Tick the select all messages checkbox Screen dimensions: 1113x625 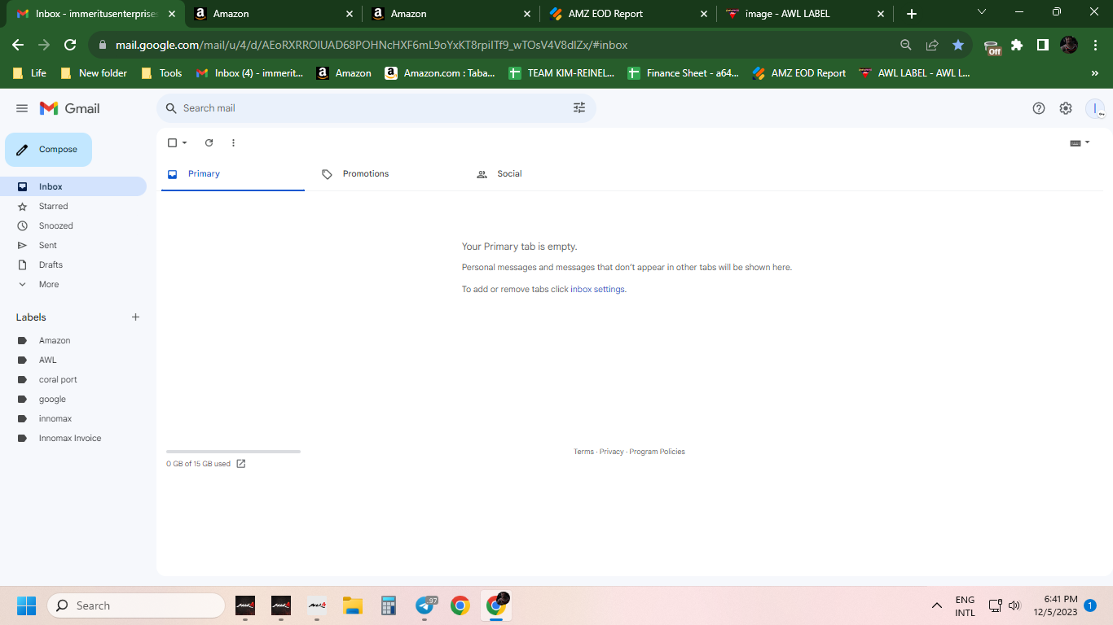pos(172,142)
